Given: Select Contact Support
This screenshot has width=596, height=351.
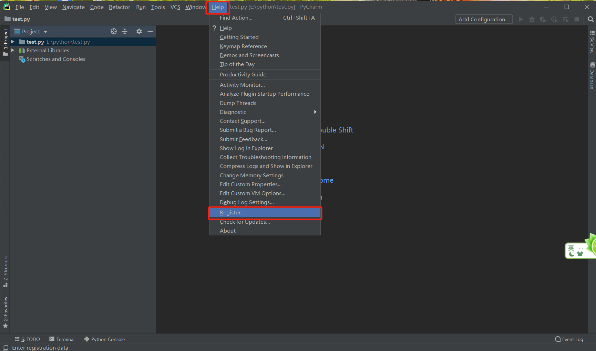Looking at the screenshot, I should pos(265,121).
